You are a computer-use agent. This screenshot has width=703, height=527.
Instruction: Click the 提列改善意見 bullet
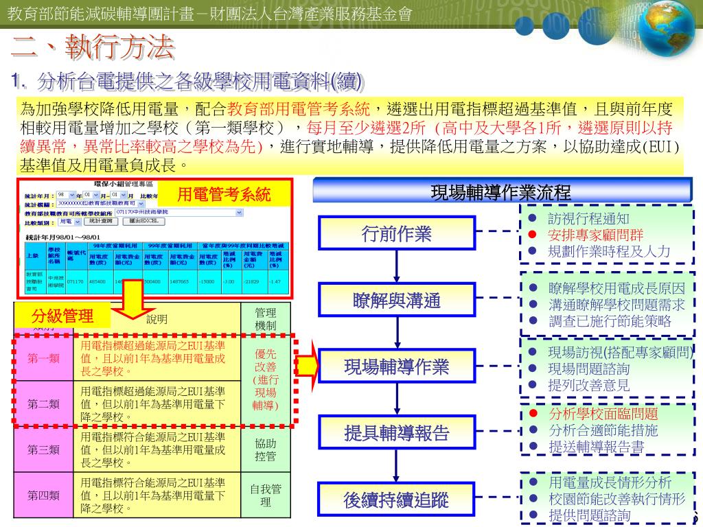[588, 385]
